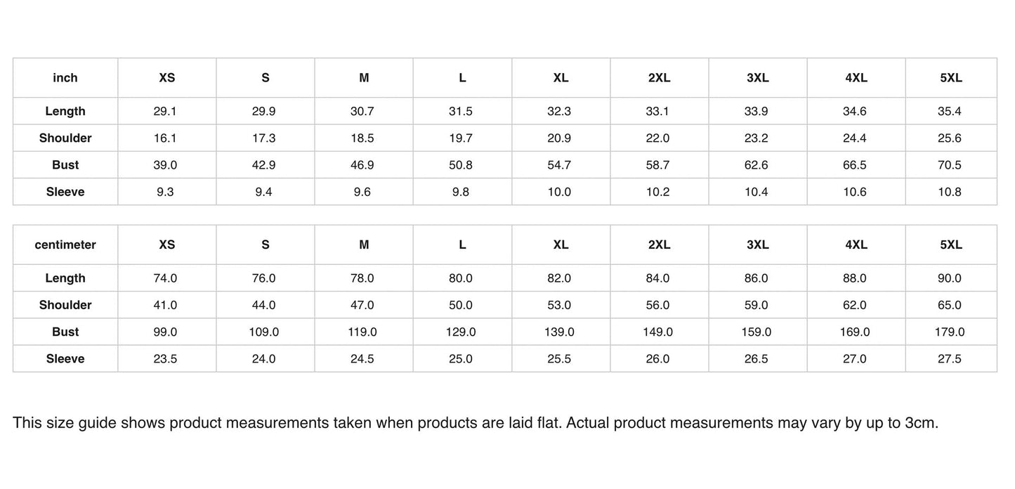Click the 29.1 length value cell
This screenshot has width=1015, height=489.
click(165, 111)
